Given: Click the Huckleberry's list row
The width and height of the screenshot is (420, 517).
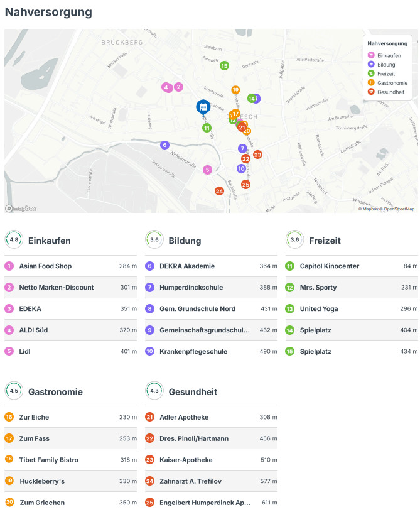Looking at the screenshot, I should (70, 481).
